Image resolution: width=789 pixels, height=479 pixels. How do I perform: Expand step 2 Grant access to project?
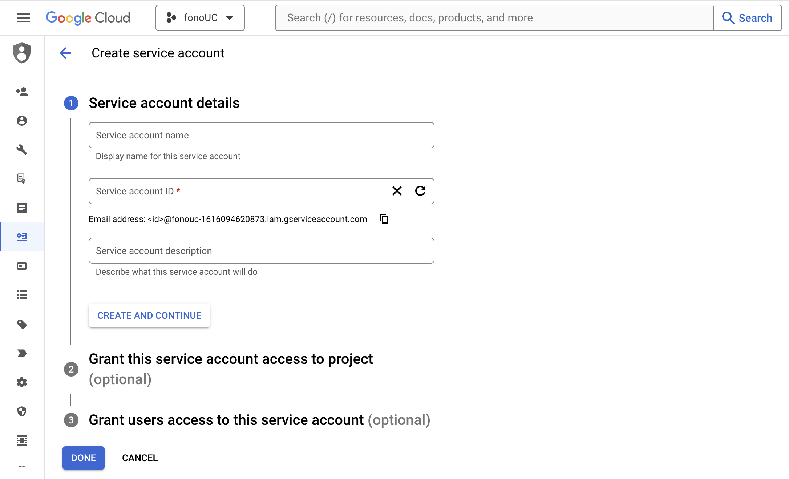pyautogui.click(x=231, y=369)
